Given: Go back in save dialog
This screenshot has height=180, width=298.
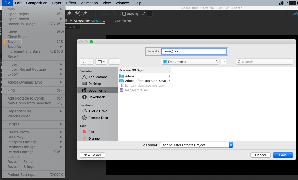Looking at the screenshot, I should pyautogui.click(x=83, y=62).
